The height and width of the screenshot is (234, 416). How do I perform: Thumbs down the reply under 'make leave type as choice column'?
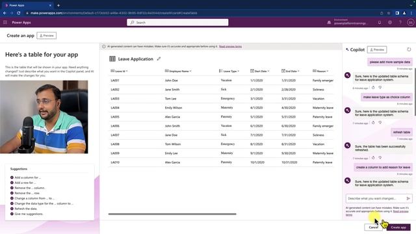click(380, 123)
